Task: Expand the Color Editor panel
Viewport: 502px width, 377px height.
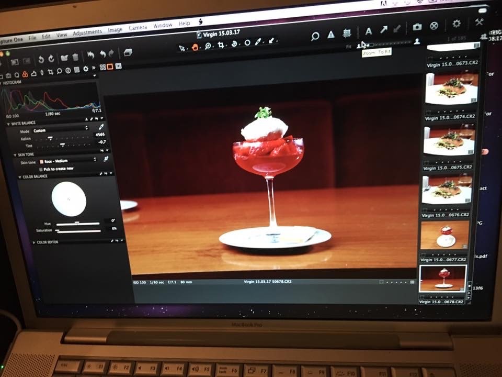Action: [35, 242]
